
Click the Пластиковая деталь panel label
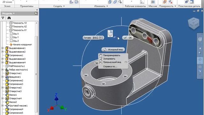[189, 6]
